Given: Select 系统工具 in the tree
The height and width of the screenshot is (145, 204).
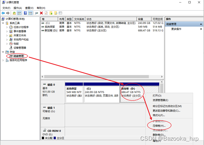Looking at the screenshot, I should 15,23.
